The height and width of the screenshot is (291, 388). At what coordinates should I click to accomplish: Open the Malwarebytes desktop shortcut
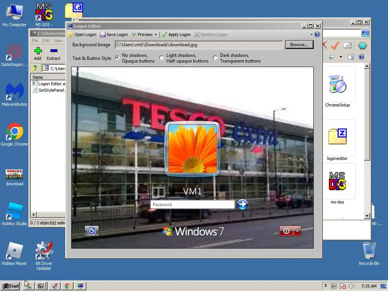click(14, 95)
